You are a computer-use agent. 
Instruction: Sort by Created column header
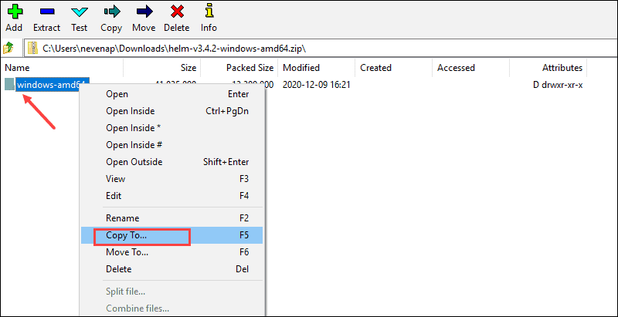[x=394, y=68]
